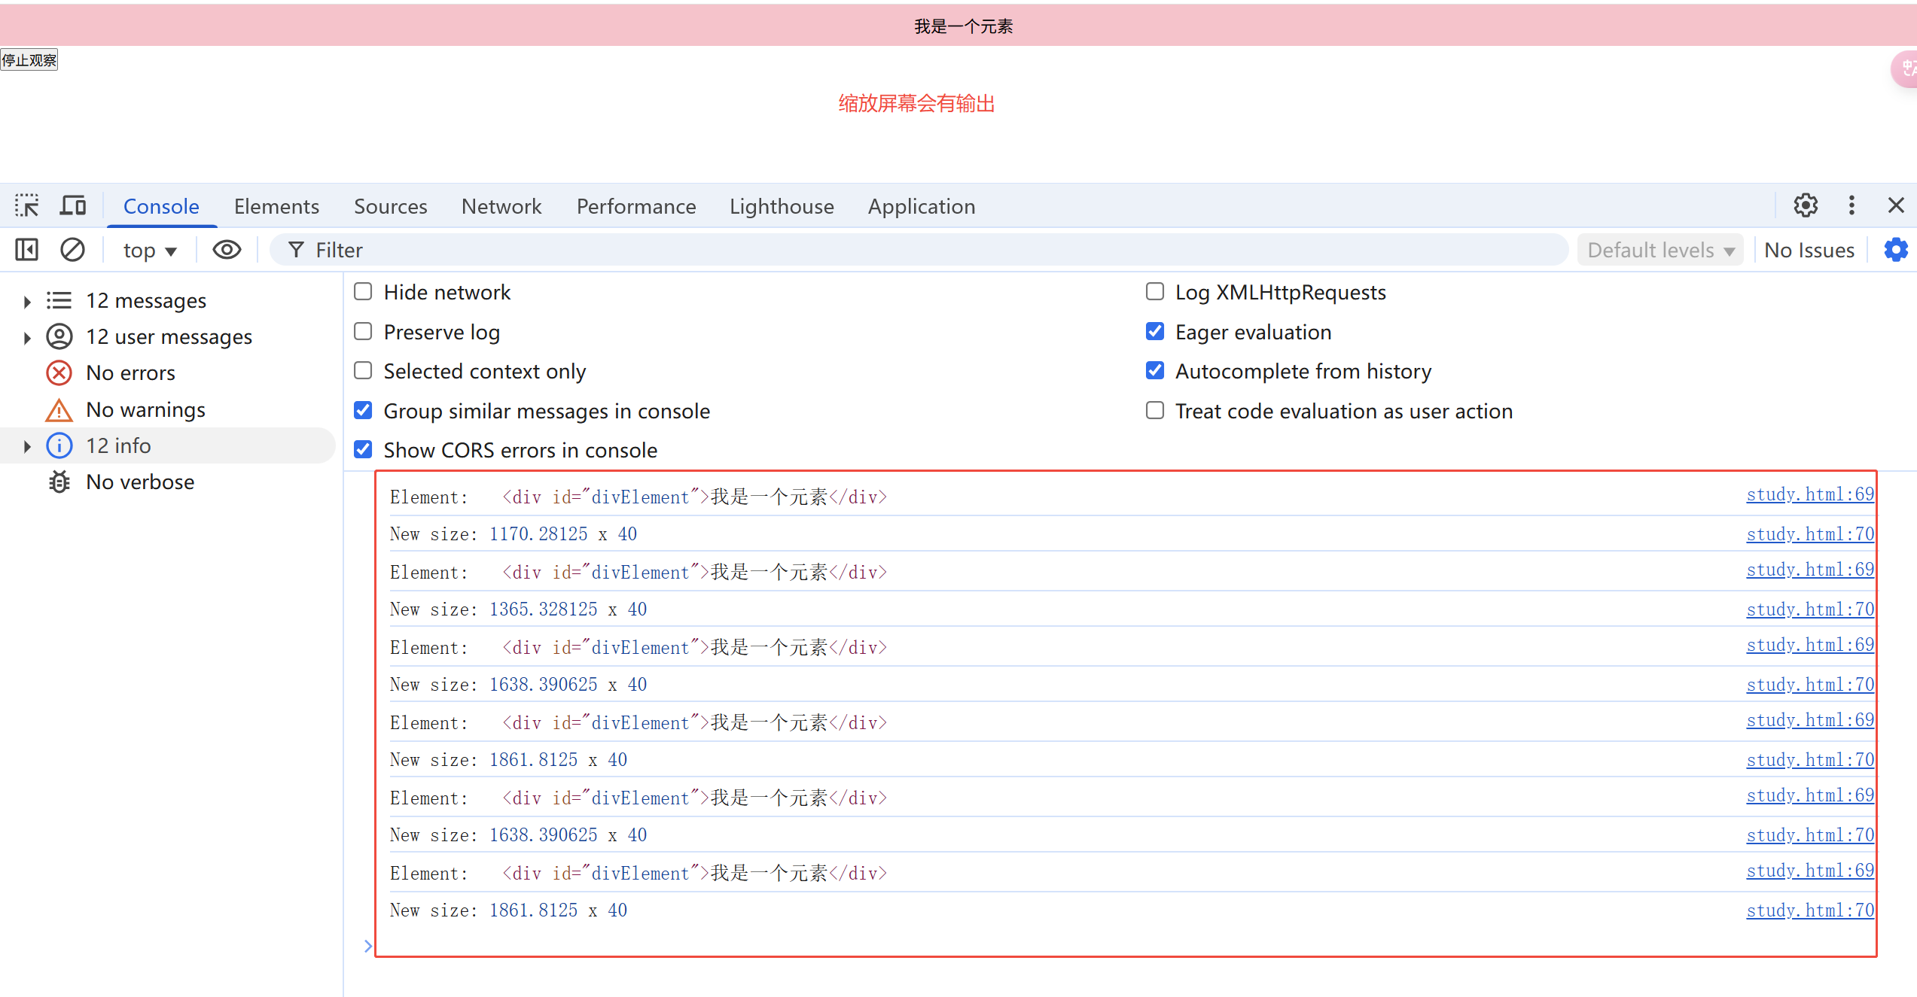Viewport: 1917px width, 997px height.
Task: Enable Log XMLHttpRequests
Action: [1155, 291]
